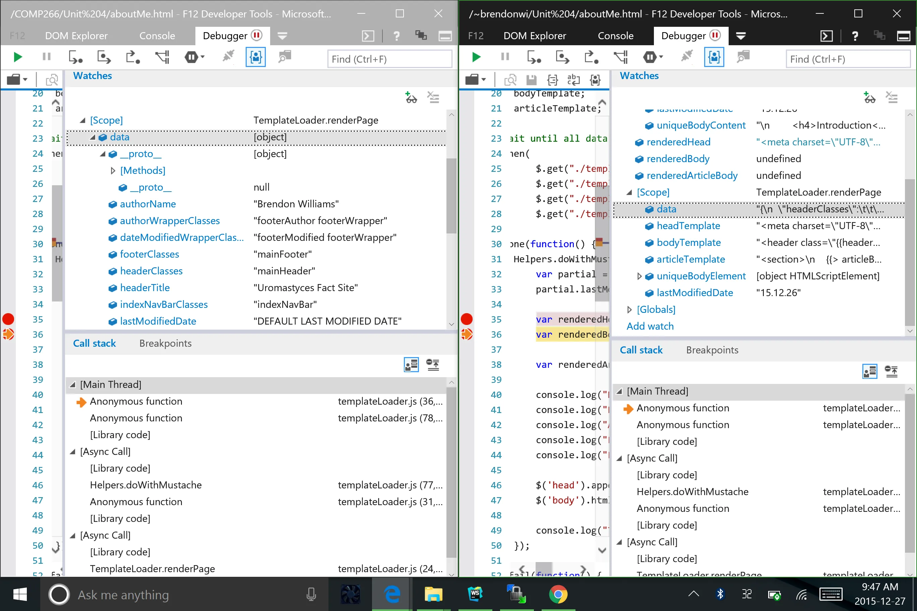
Task: Switch to Console tab in the brendonwi window
Action: point(615,36)
